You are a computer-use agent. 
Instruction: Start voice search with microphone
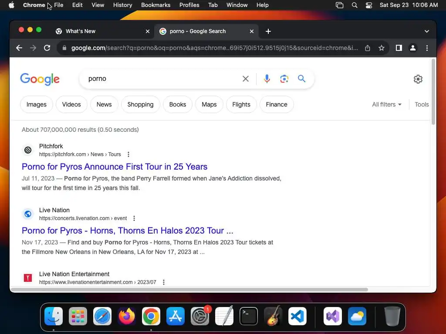pos(267,79)
